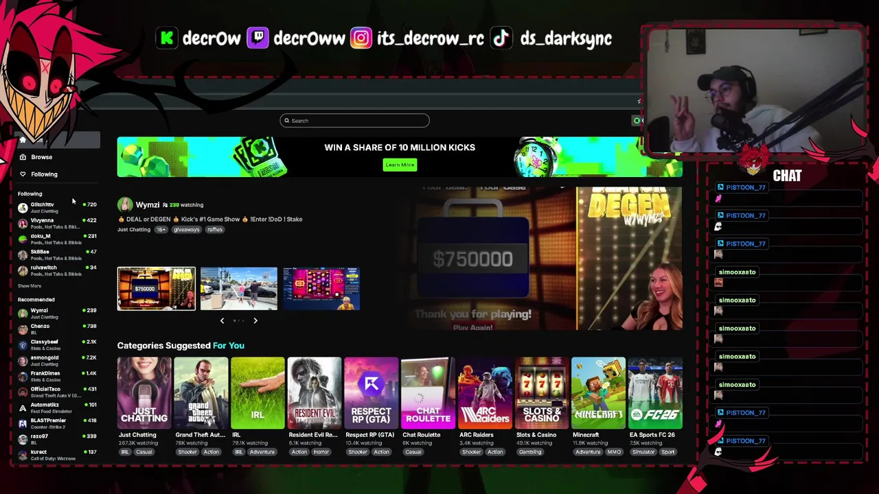
Task: Open OfficialTaco in Recommended channels list
Action: pos(58,392)
